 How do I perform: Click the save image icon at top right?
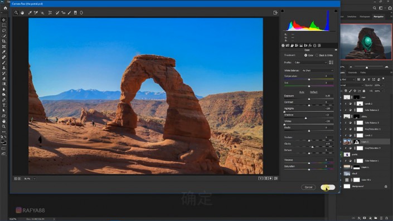[275, 13]
